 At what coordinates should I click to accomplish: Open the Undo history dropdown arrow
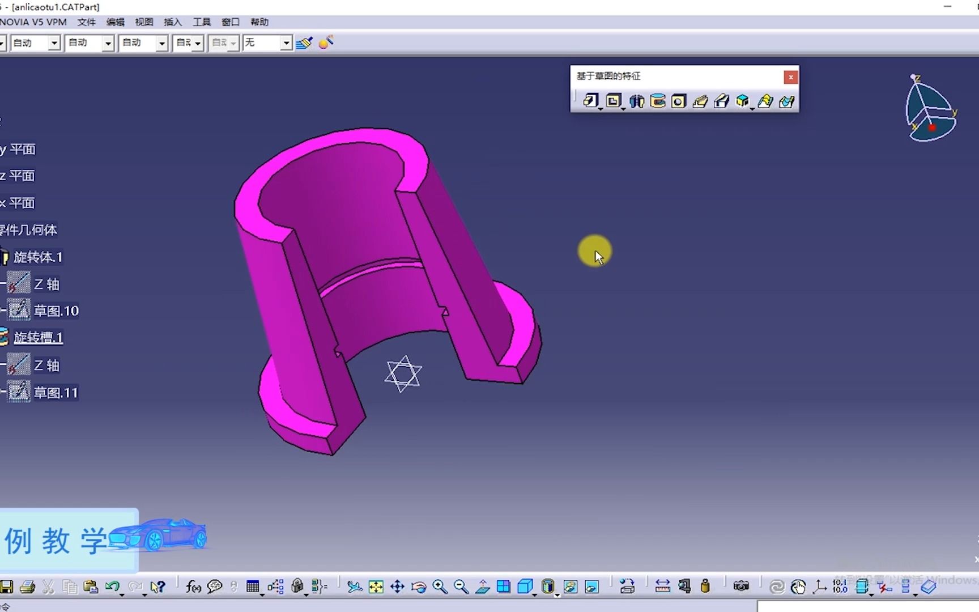pos(122,594)
